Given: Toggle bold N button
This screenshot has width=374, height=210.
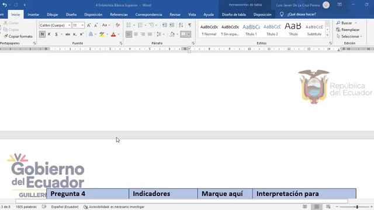Looking at the screenshot, I should [42, 34].
